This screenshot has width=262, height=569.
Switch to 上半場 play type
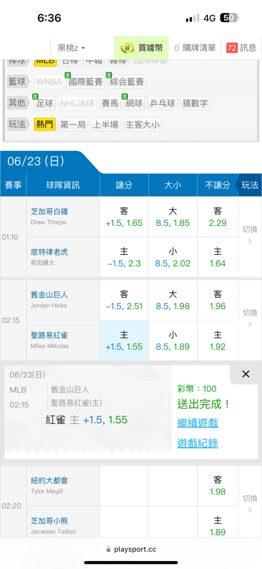tap(106, 125)
